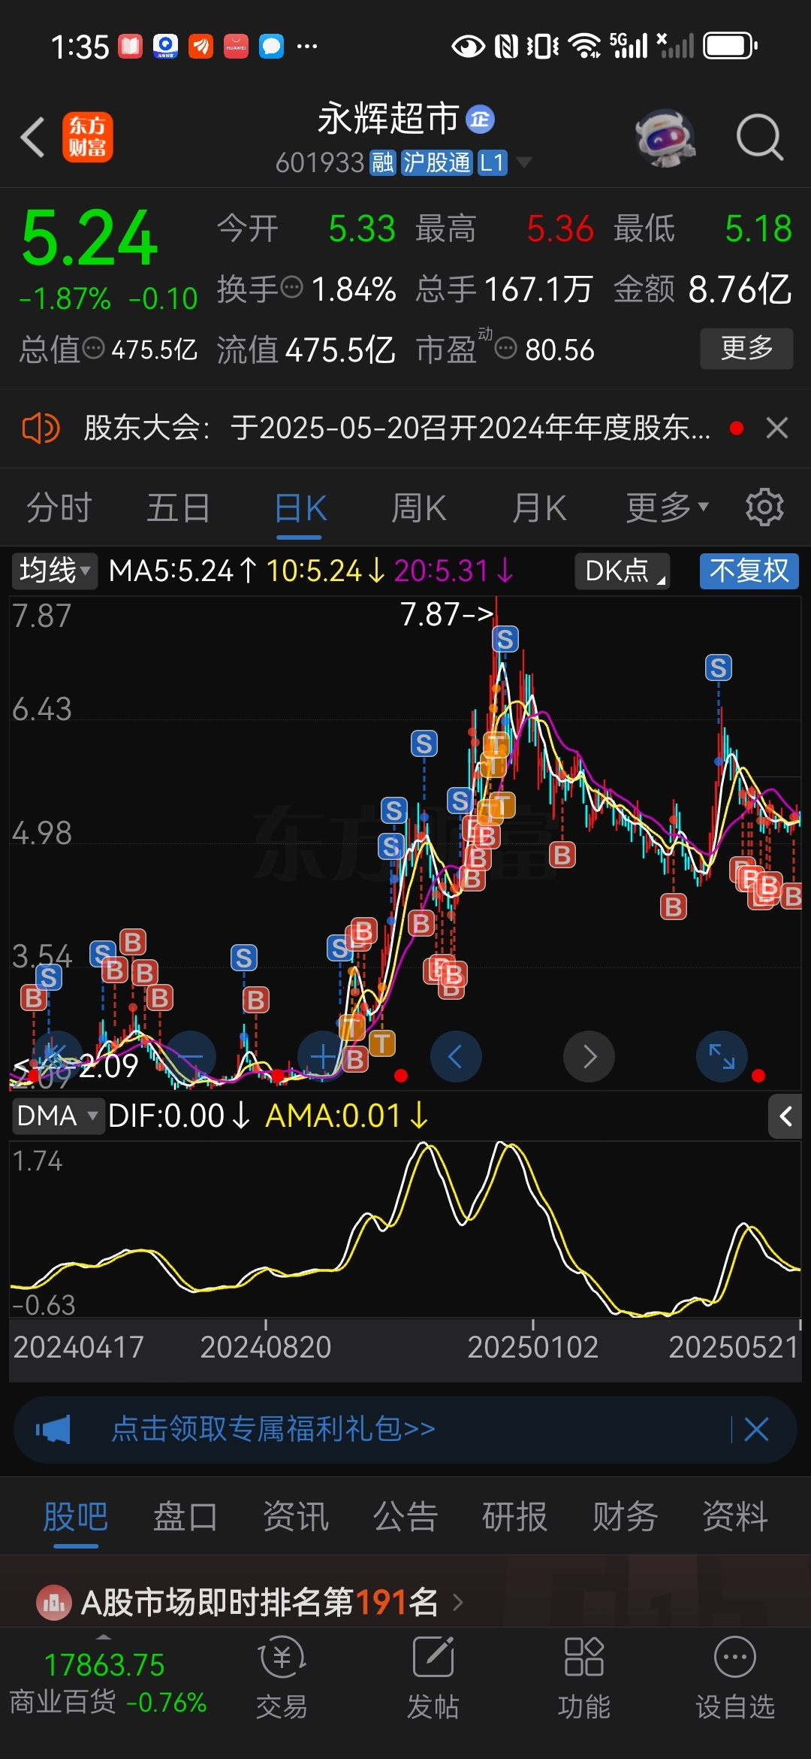This screenshot has width=811, height=1759.
Task: Open the 盘口 tab
Action: (185, 1516)
